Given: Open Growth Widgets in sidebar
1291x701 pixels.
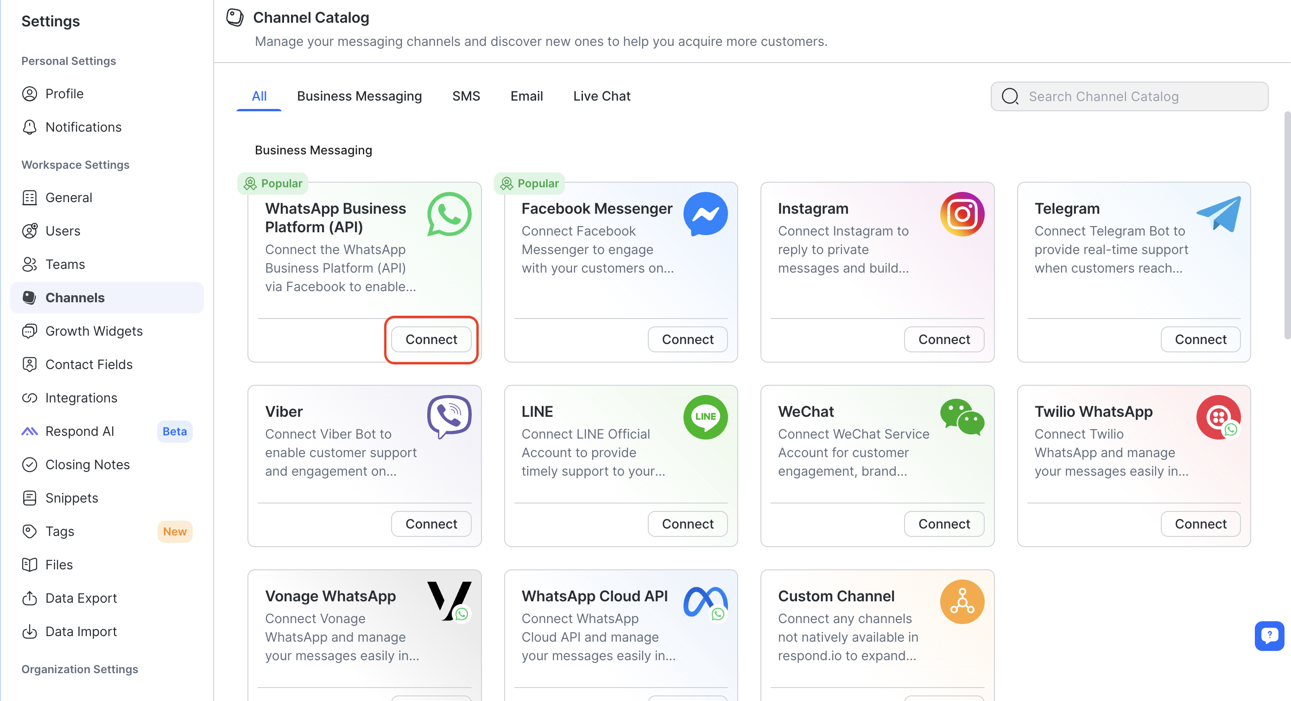Looking at the screenshot, I should click(94, 331).
